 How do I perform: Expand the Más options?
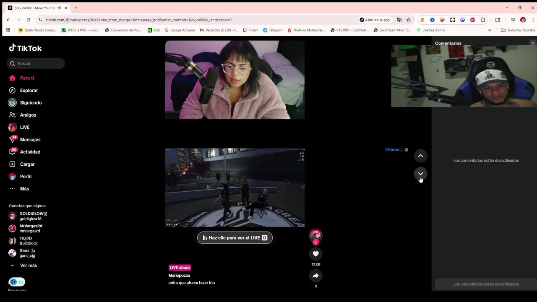point(19,189)
